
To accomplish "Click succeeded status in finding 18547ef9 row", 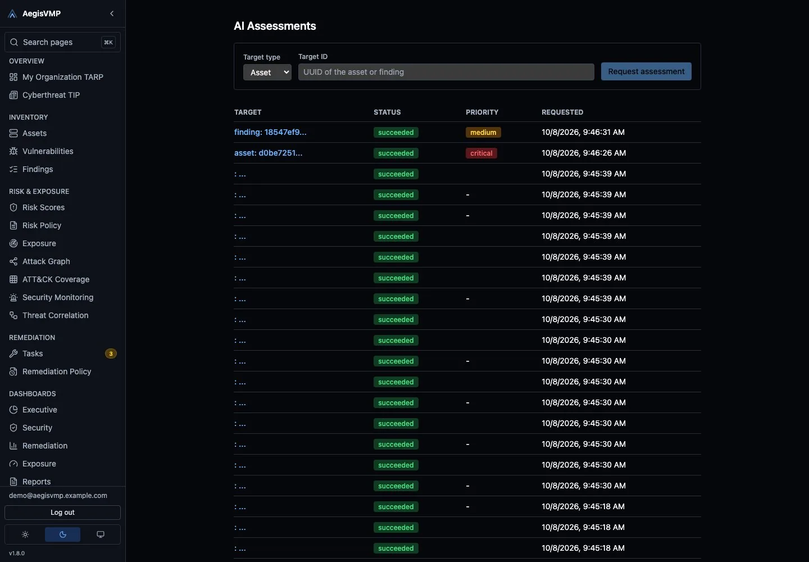I will [396, 133].
